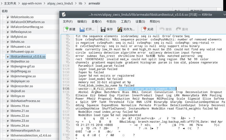Screen dimensions: 226x140
Task: Click the 名称 column header
Action: pos(5,11)
